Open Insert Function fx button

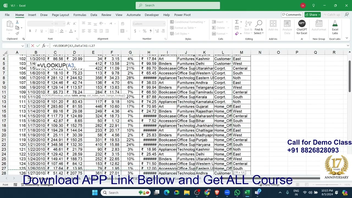[x=43, y=46]
